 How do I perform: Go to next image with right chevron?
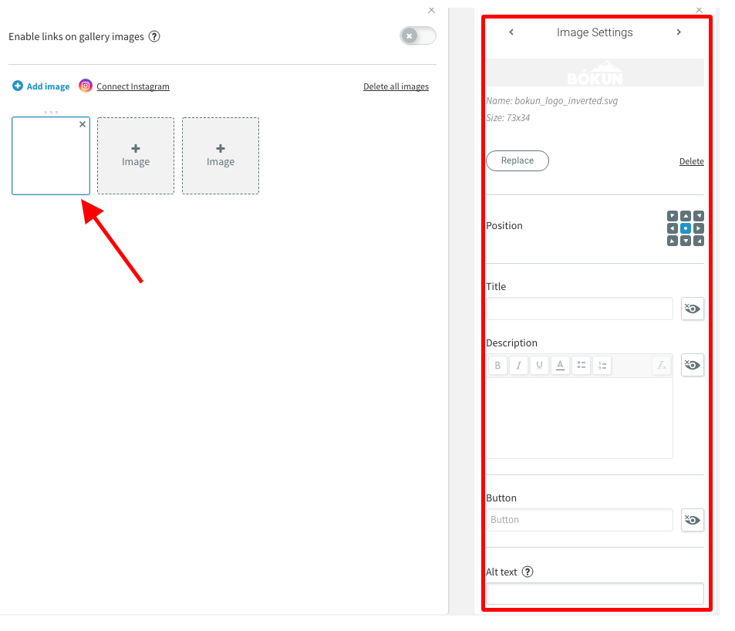pos(679,32)
